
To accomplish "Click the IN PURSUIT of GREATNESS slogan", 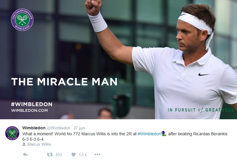I will (201, 110).
